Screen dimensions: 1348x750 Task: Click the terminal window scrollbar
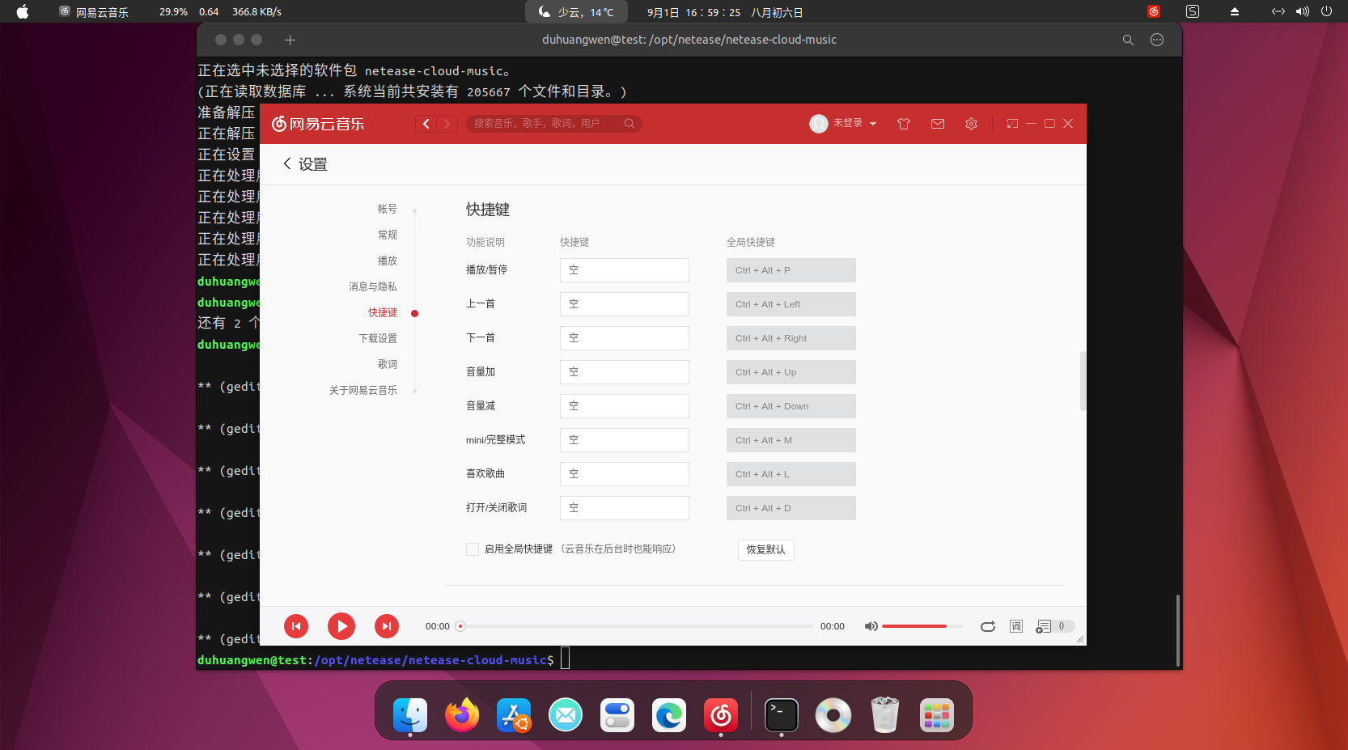click(1178, 630)
